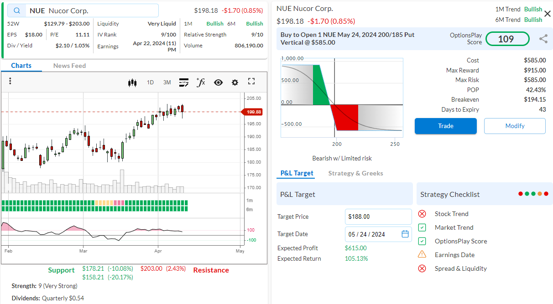The image size is (553, 304).
Task: Edit the Target Date field
Action: (x=378, y=234)
